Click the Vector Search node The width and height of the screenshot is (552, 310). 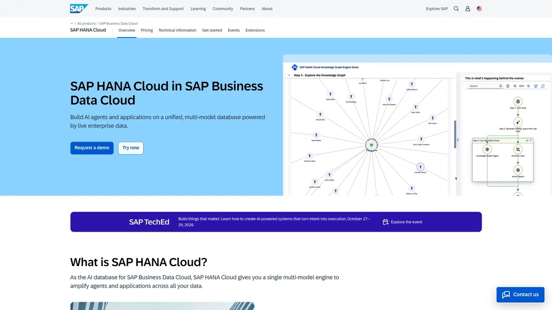coord(518,170)
